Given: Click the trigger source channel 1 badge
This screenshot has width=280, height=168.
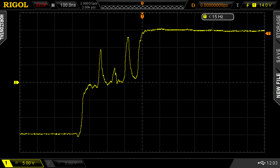Looking at the screenshot, I should pos(254,5).
